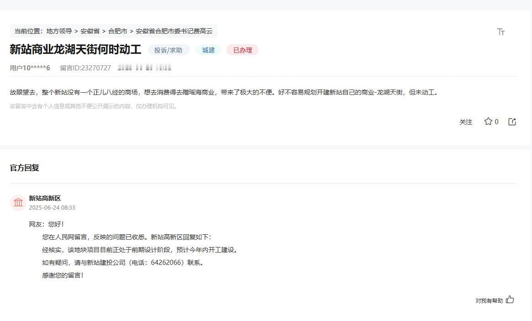Click the 已办理 status tag
This screenshot has width=532, height=321.
click(242, 50)
